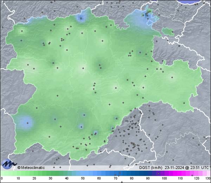
Task: Click scale label 30
Action: click(x=50, y=178)
